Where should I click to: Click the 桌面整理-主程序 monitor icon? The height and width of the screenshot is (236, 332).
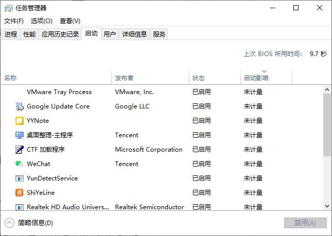click(x=20, y=135)
